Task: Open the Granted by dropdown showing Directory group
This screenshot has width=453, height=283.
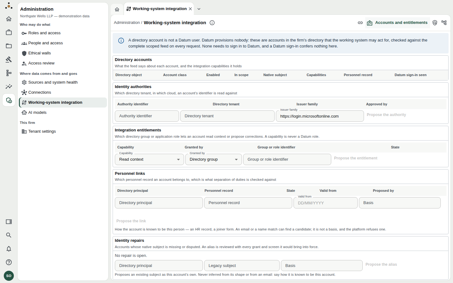Action: point(214,159)
